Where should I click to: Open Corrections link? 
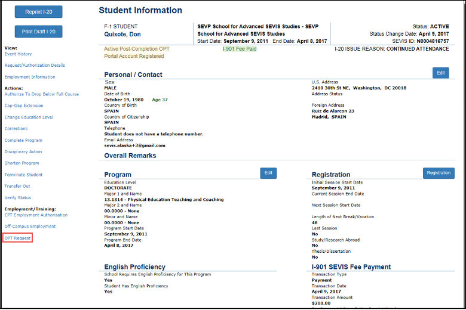[16, 128]
